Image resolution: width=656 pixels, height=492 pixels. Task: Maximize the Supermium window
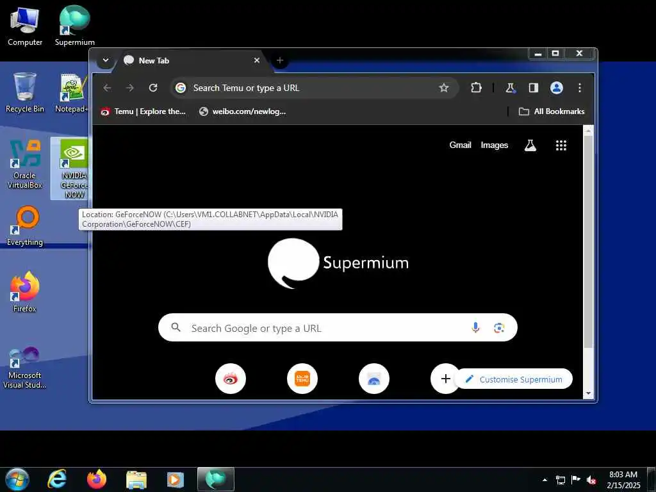pos(555,54)
